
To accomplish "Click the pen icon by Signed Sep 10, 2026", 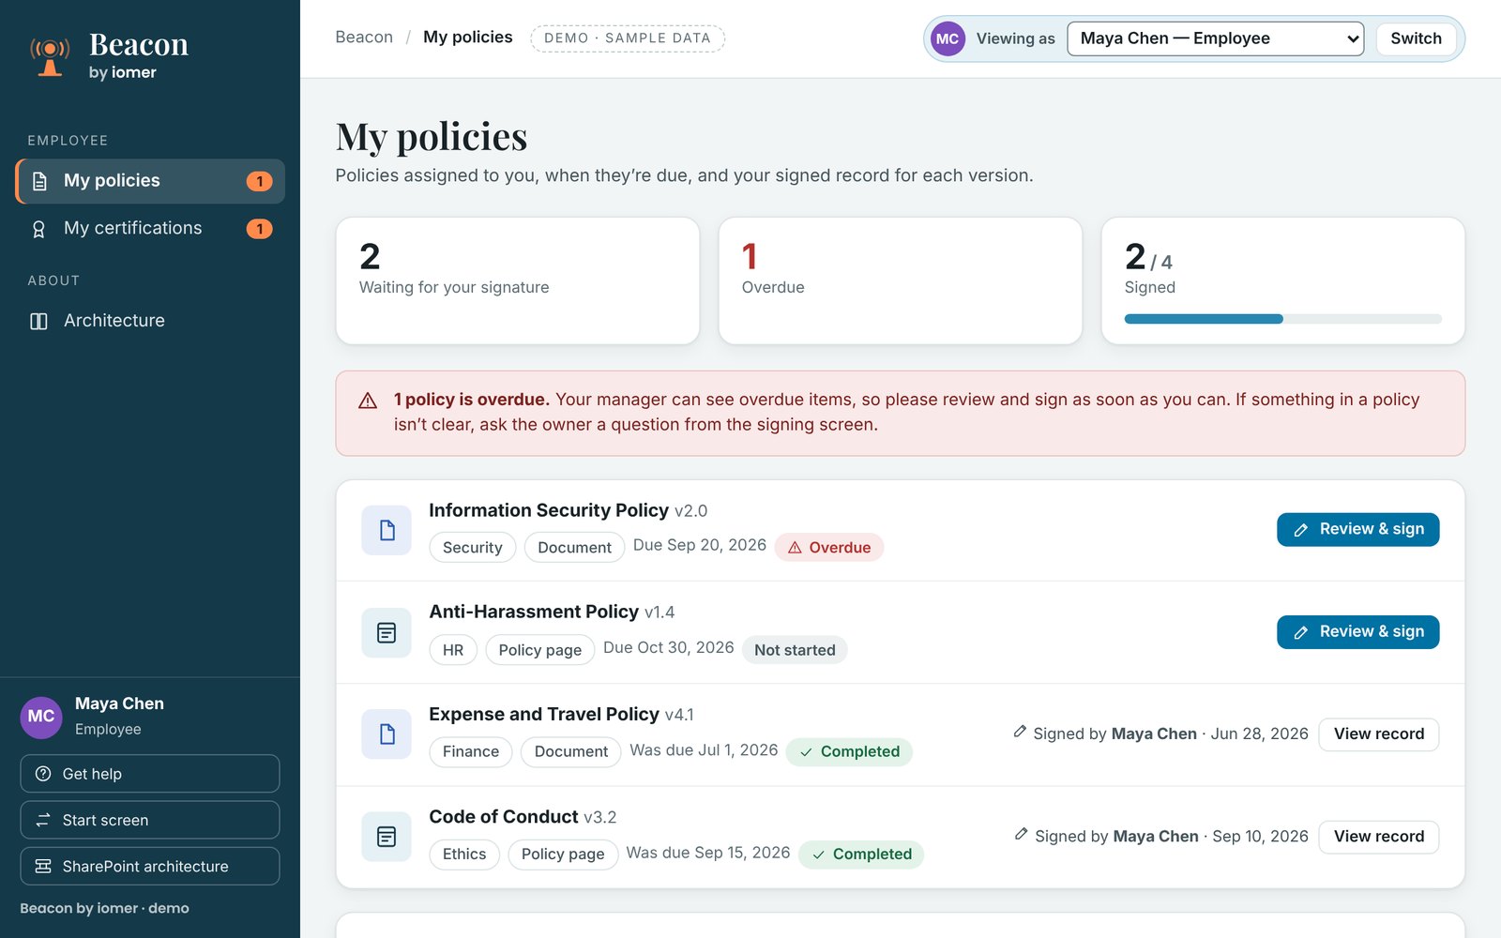I will [1022, 834].
